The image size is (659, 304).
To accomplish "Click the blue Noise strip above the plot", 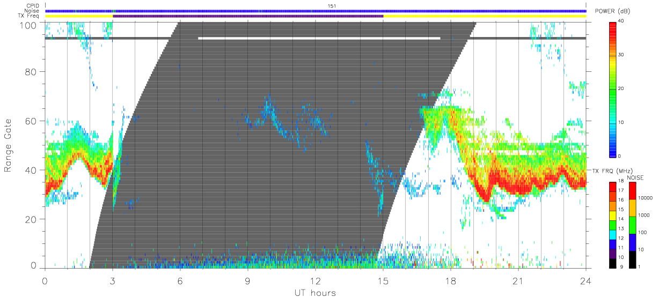I will (316, 11).
